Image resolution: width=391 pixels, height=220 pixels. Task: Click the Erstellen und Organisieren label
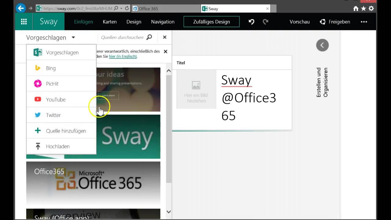coord(322,82)
